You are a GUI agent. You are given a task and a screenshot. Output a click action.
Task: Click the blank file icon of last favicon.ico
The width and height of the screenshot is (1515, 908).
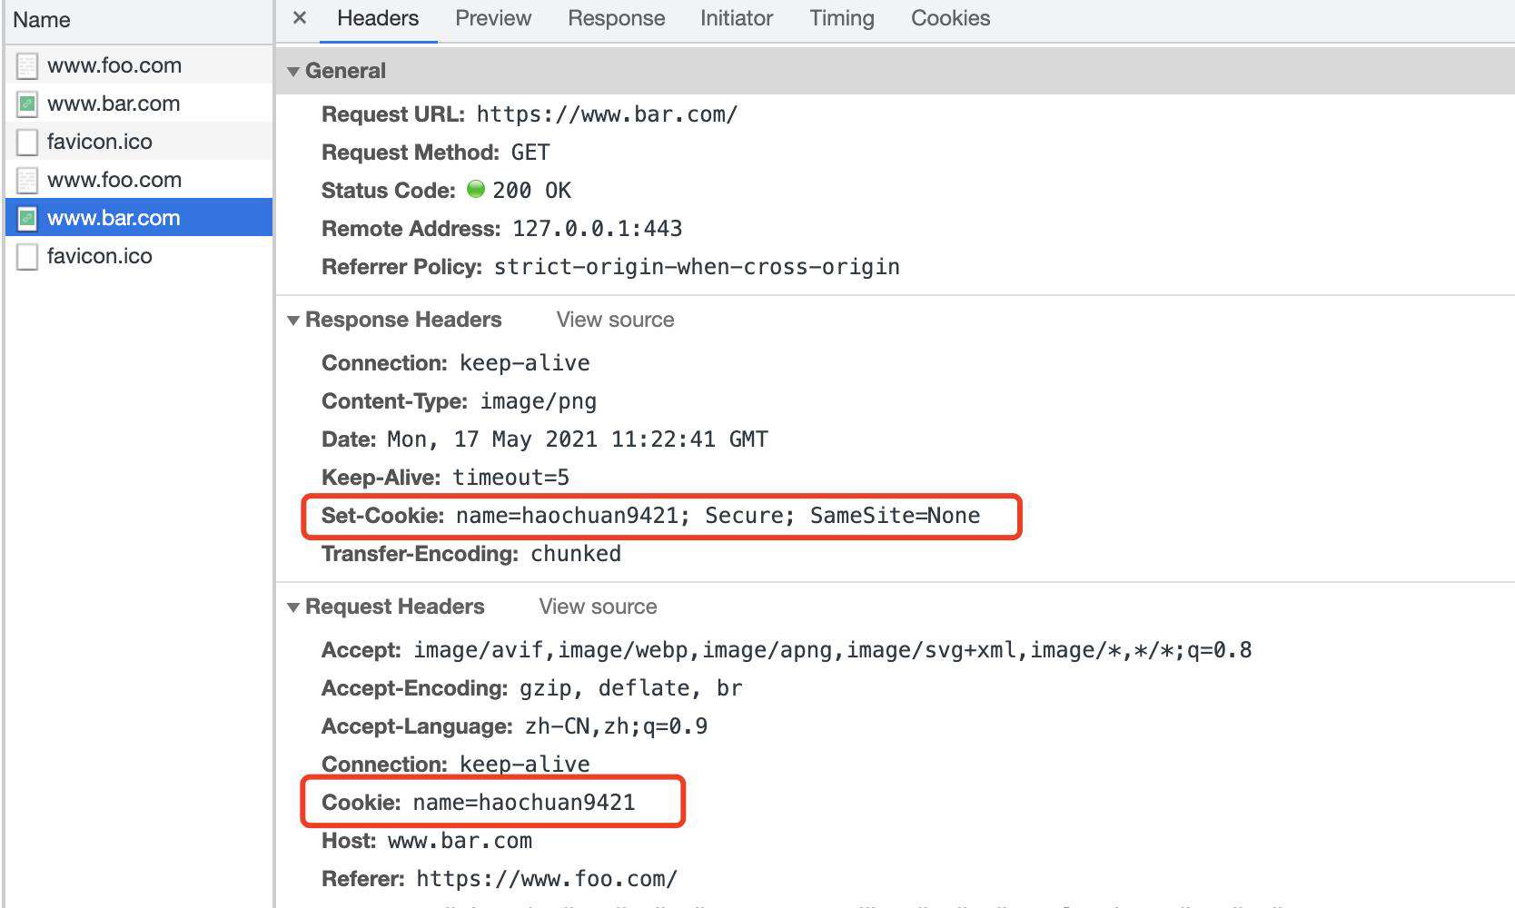[x=27, y=256]
